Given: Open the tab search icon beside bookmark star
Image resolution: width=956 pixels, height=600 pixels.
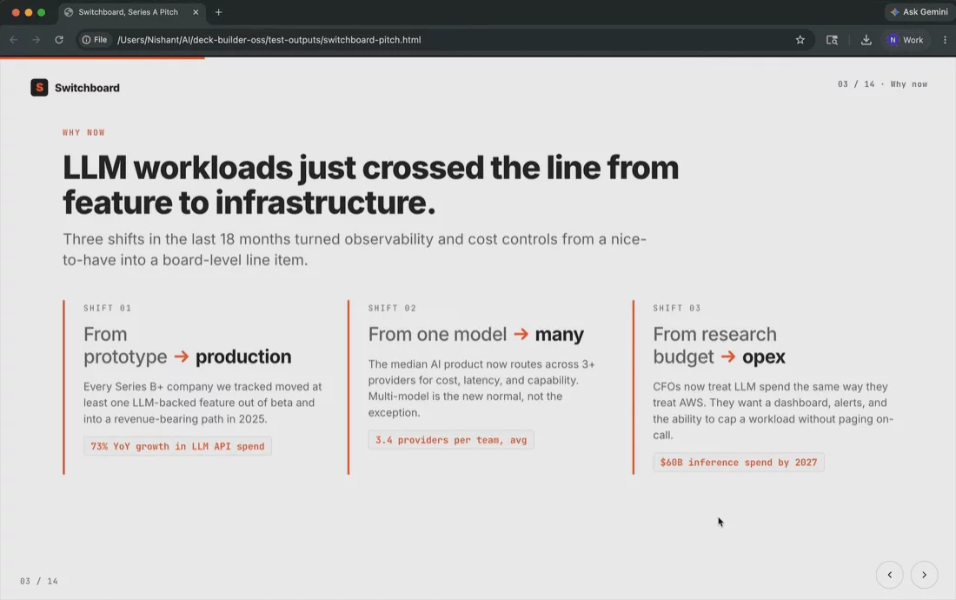Looking at the screenshot, I should coord(832,40).
